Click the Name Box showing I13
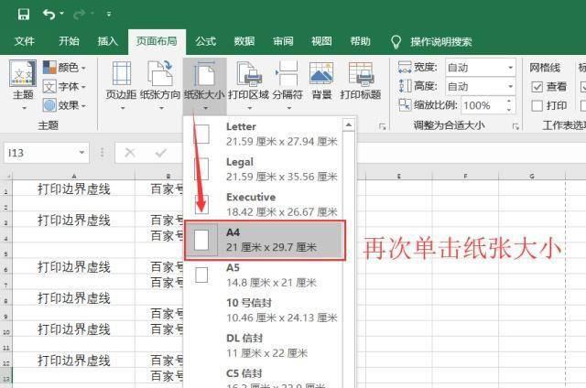This screenshot has width=586, height=388. point(40,153)
